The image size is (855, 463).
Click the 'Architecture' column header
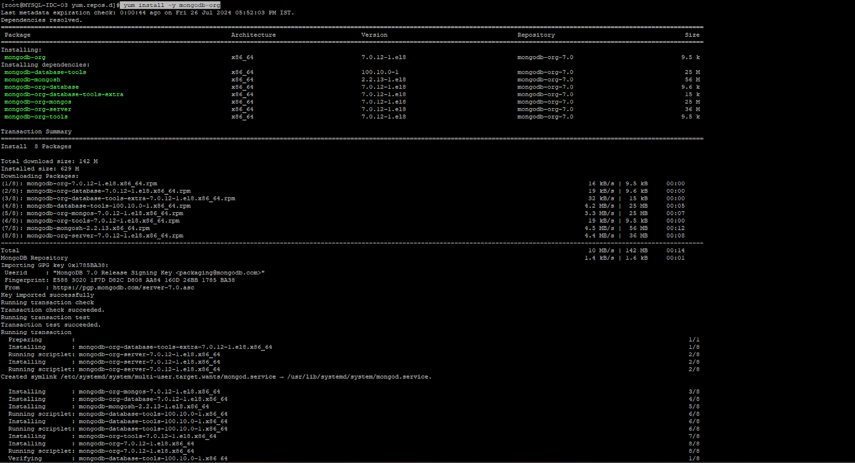tap(253, 35)
